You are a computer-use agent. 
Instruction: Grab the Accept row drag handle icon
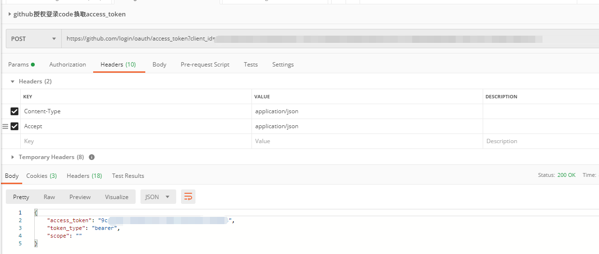5,126
